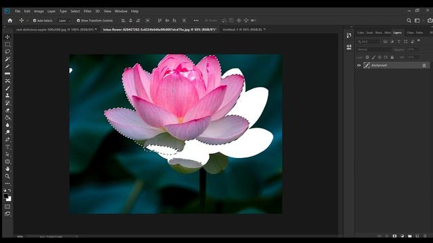
Task: Select the Lasso tool
Action: click(7, 51)
